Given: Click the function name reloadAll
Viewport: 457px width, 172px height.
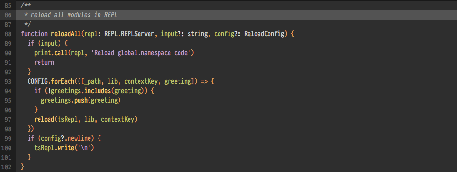Looking at the screenshot, I should (x=66, y=34).
